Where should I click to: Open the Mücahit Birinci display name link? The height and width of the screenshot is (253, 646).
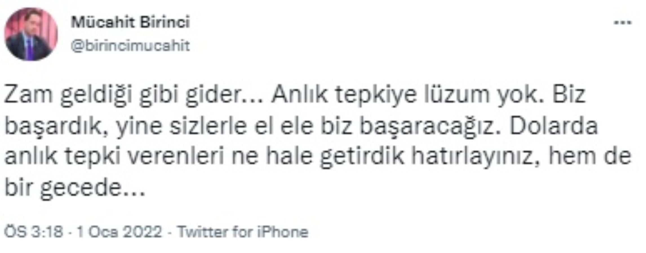click(130, 22)
